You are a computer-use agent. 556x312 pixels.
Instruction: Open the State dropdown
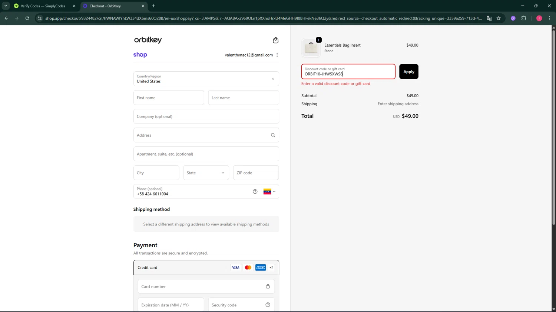[x=206, y=173]
